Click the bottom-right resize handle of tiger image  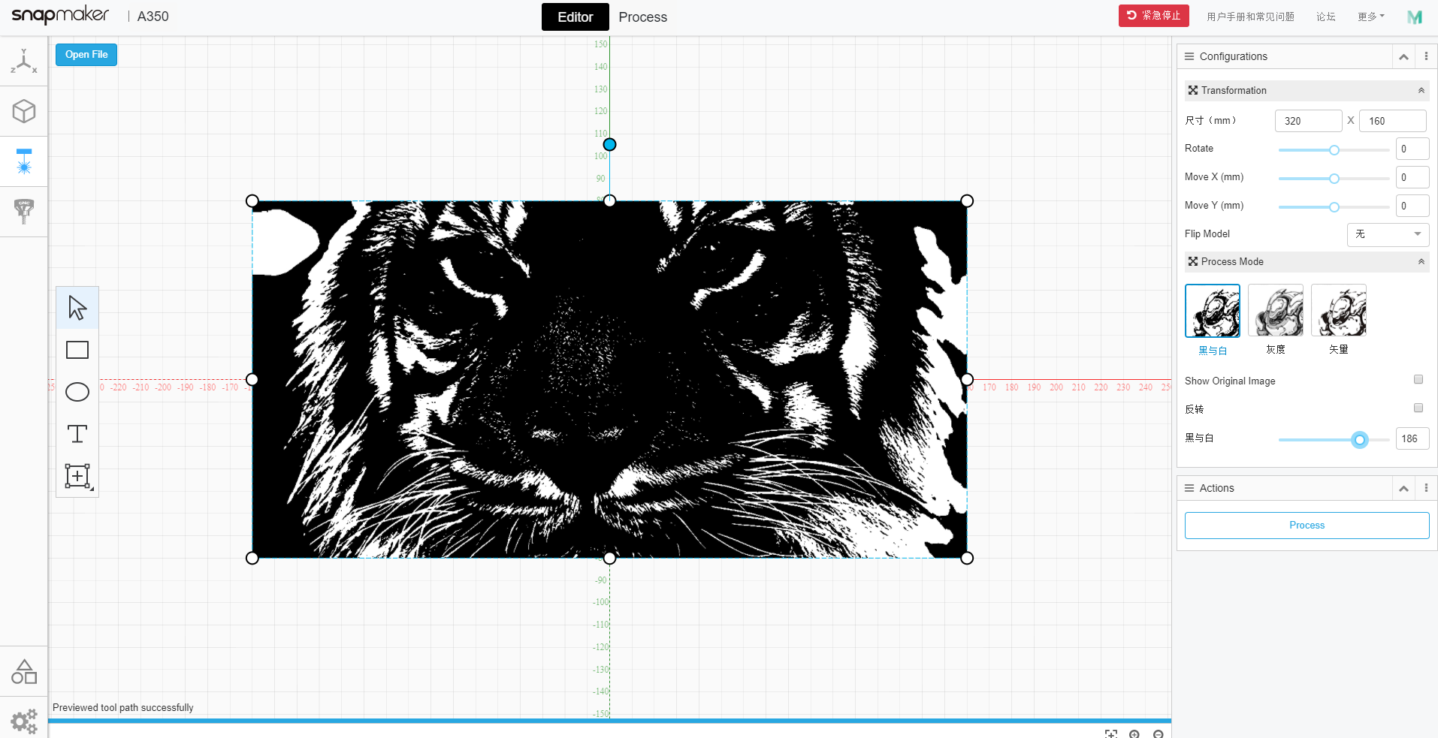coord(967,558)
